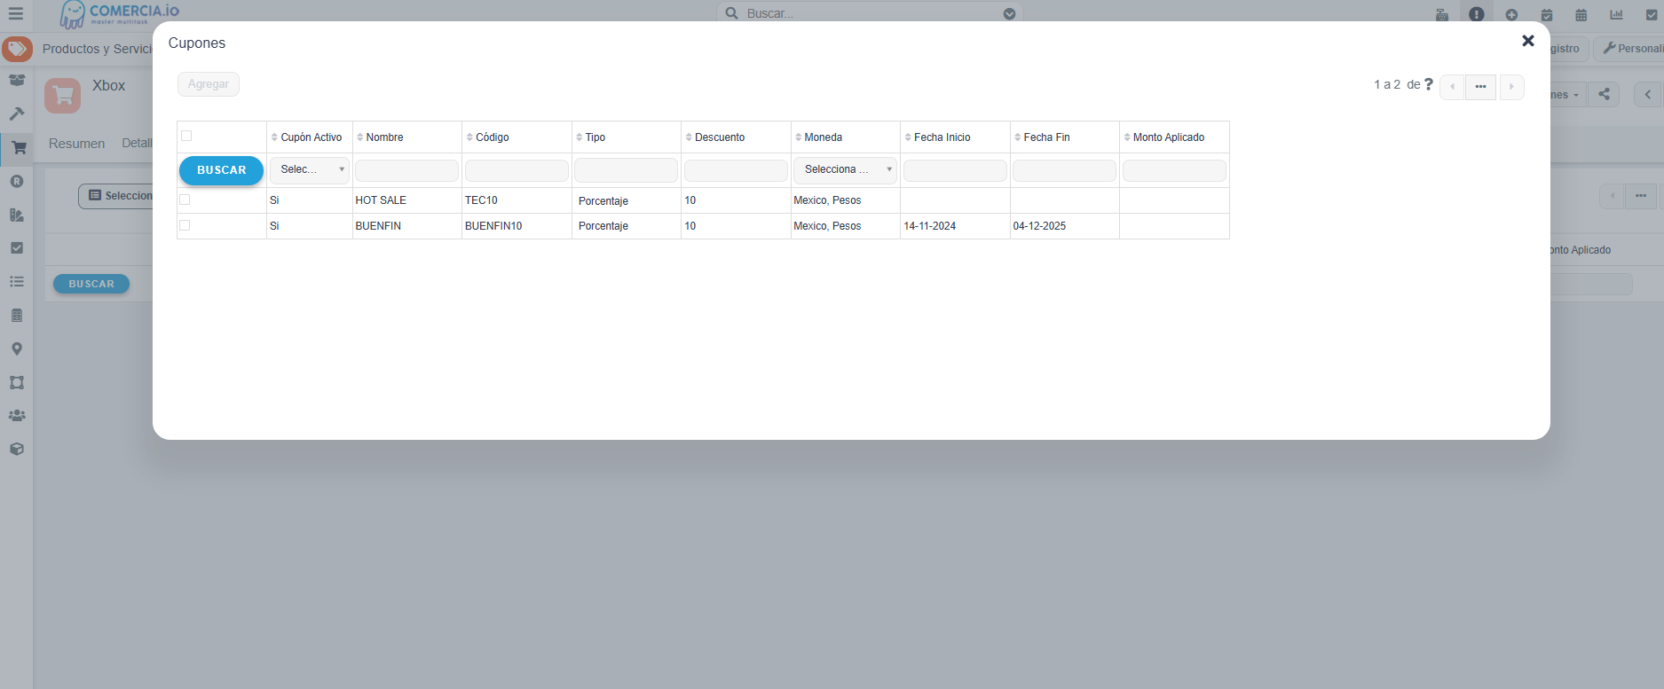The width and height of the screenshot is (1664, 689).
Task: Open the map pin sidebar icon
Action: click(x=17, y=348)
